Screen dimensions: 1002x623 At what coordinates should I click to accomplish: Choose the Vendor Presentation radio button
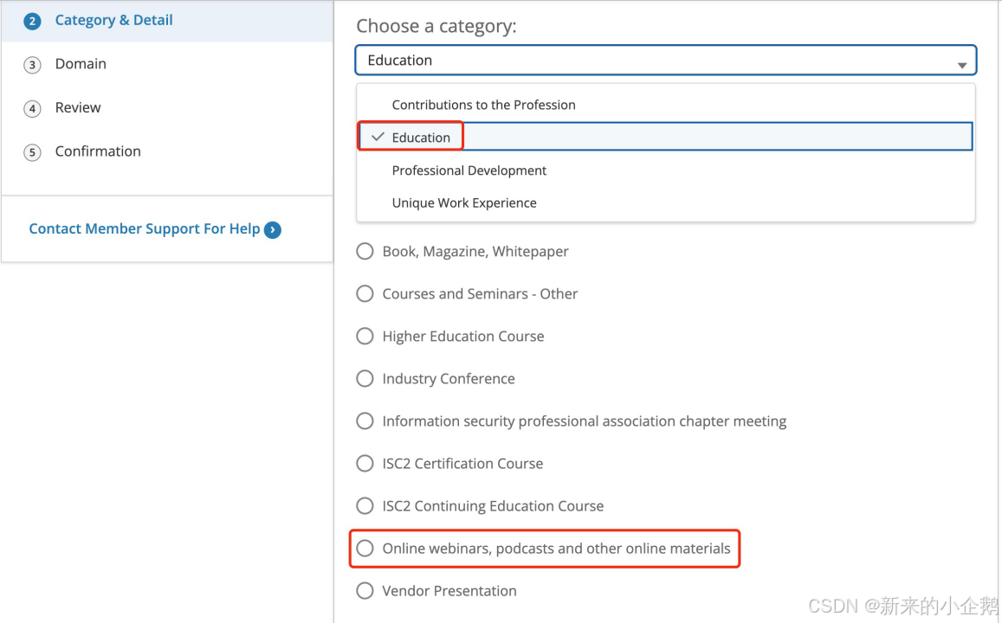pos(365,591)
